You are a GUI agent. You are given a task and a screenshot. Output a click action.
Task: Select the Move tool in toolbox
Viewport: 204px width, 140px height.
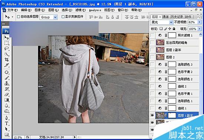pos(7,38)
